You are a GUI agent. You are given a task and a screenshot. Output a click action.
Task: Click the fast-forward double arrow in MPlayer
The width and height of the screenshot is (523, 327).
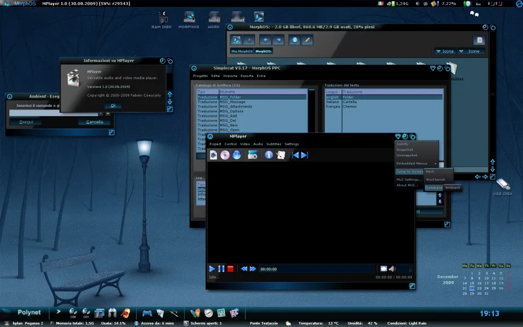pyautogui.click(x=253, y=269)
